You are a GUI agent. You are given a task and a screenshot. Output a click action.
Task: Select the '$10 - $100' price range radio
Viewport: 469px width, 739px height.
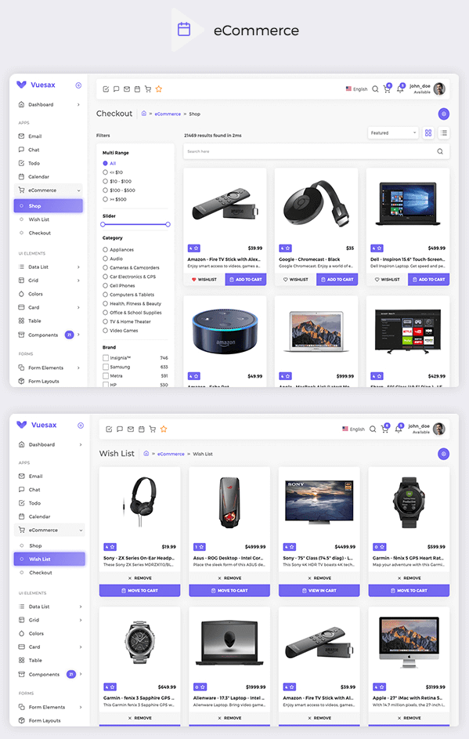pos(105,181)
